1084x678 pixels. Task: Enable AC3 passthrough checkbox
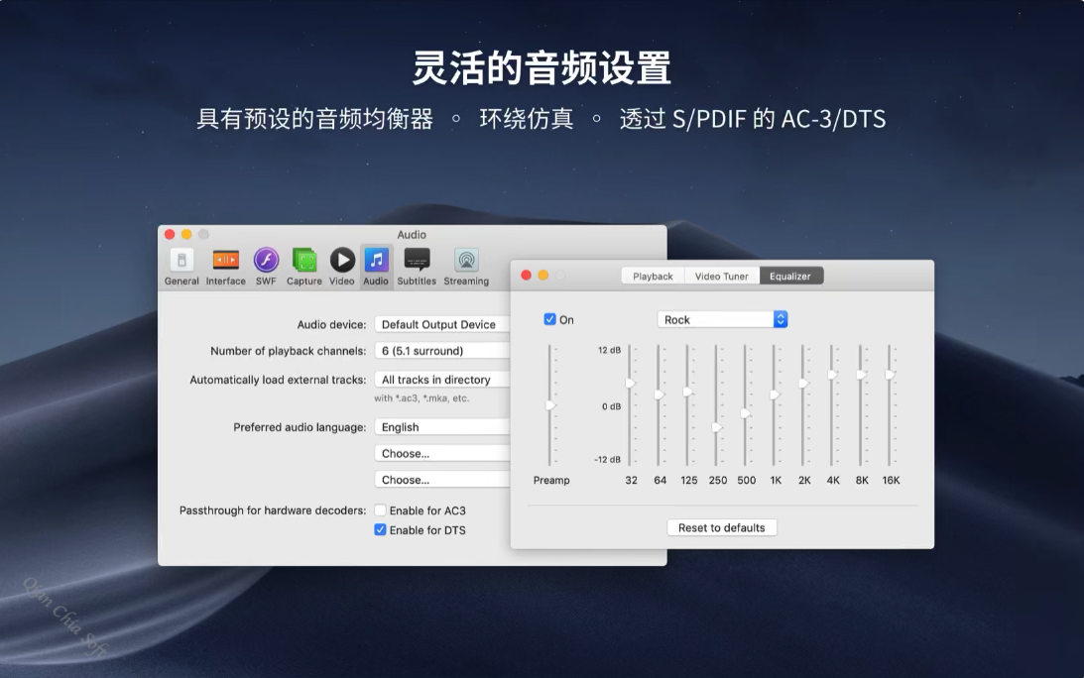[x=380, y=510]
